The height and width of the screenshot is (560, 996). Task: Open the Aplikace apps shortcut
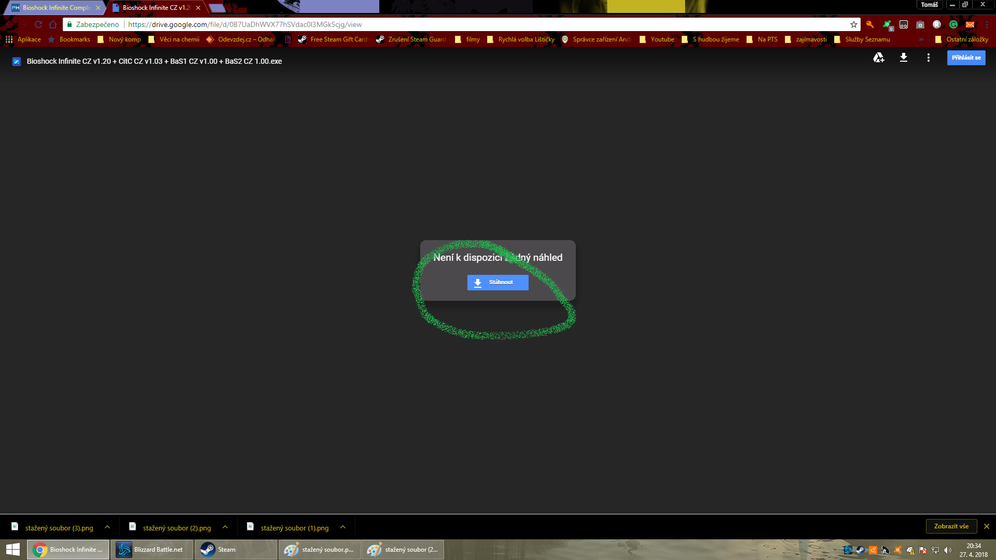click(23, 39)
